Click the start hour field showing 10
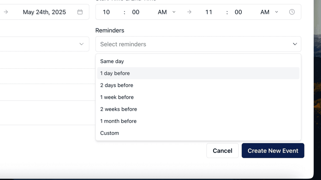The width and height of the screenshot is (321, 180). click(106, 12)
